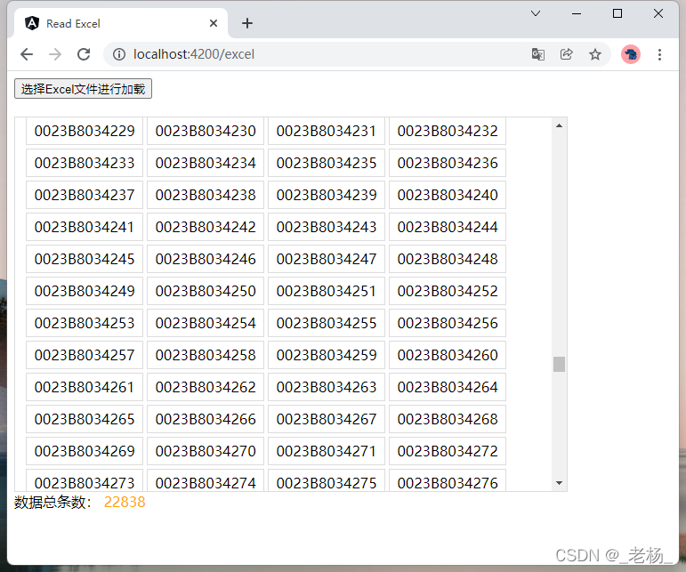686x572 pixels.
Task: Select cell 0023B8034231
Action: coord(327,131)
